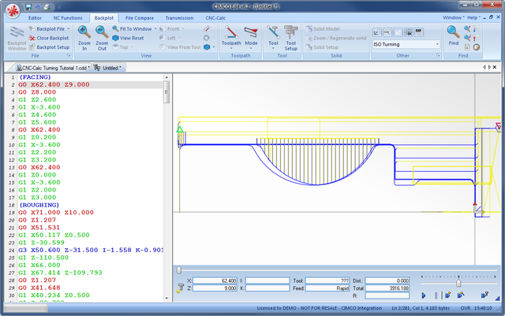
Task: Switch to the NC Functions ribbon tab
Action: pos(68,18)
